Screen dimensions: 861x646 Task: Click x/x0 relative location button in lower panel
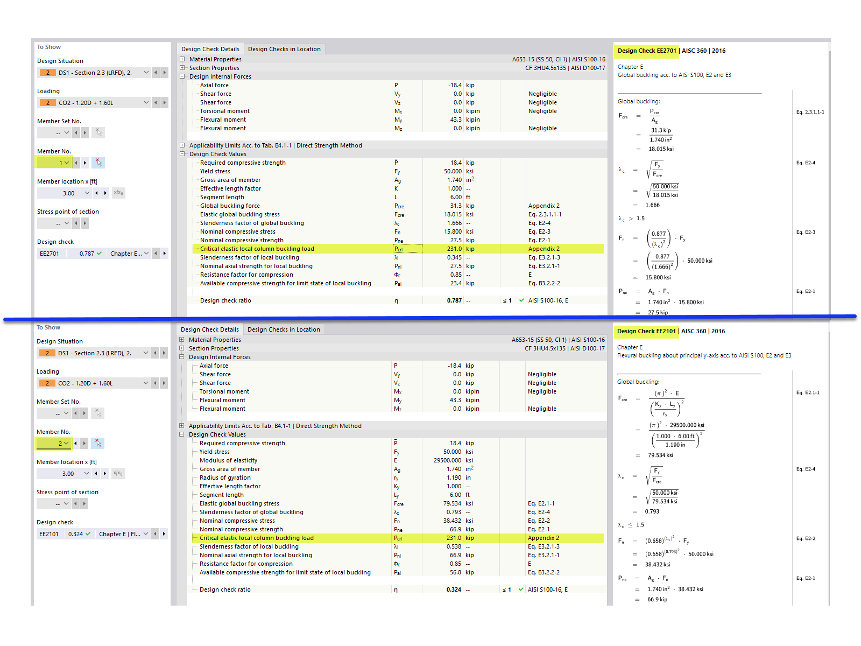click(x=118, y=473)
